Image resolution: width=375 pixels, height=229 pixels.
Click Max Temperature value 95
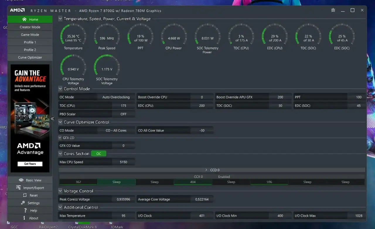pyautogui.click(x=123, y=216)
